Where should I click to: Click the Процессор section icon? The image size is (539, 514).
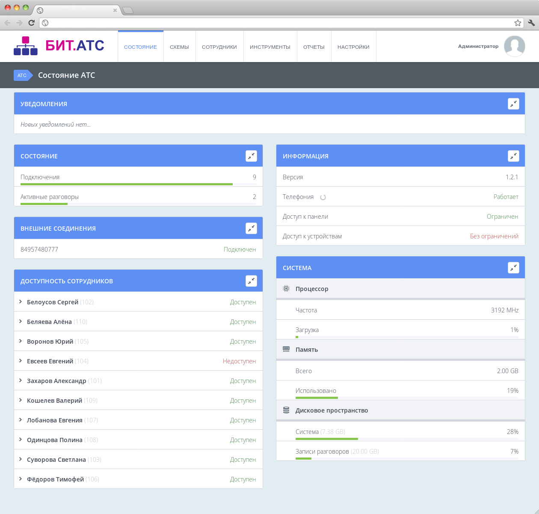pyautogui.click(x=286, y=288)
